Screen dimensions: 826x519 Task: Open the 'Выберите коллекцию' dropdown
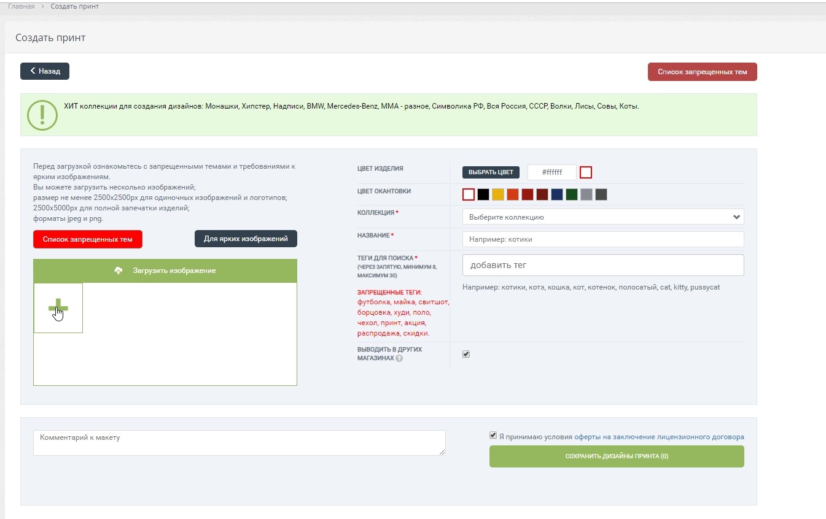pyautogui.click(x=602, y=217)
